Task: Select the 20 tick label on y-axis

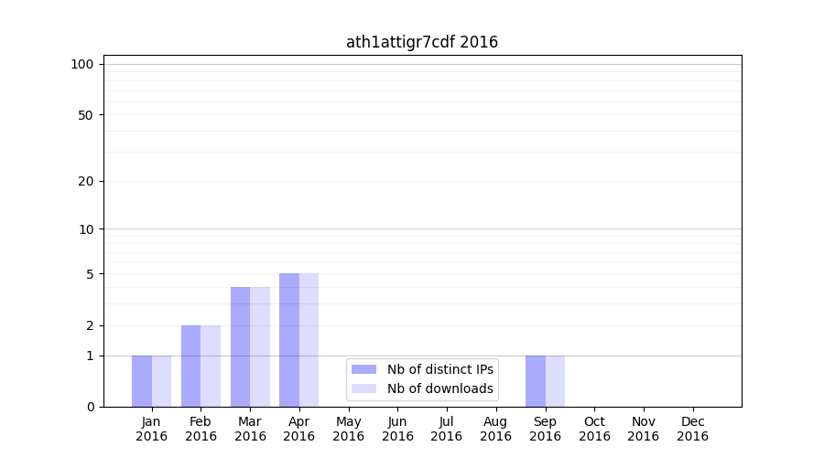Action: click(x=86, y=181)
